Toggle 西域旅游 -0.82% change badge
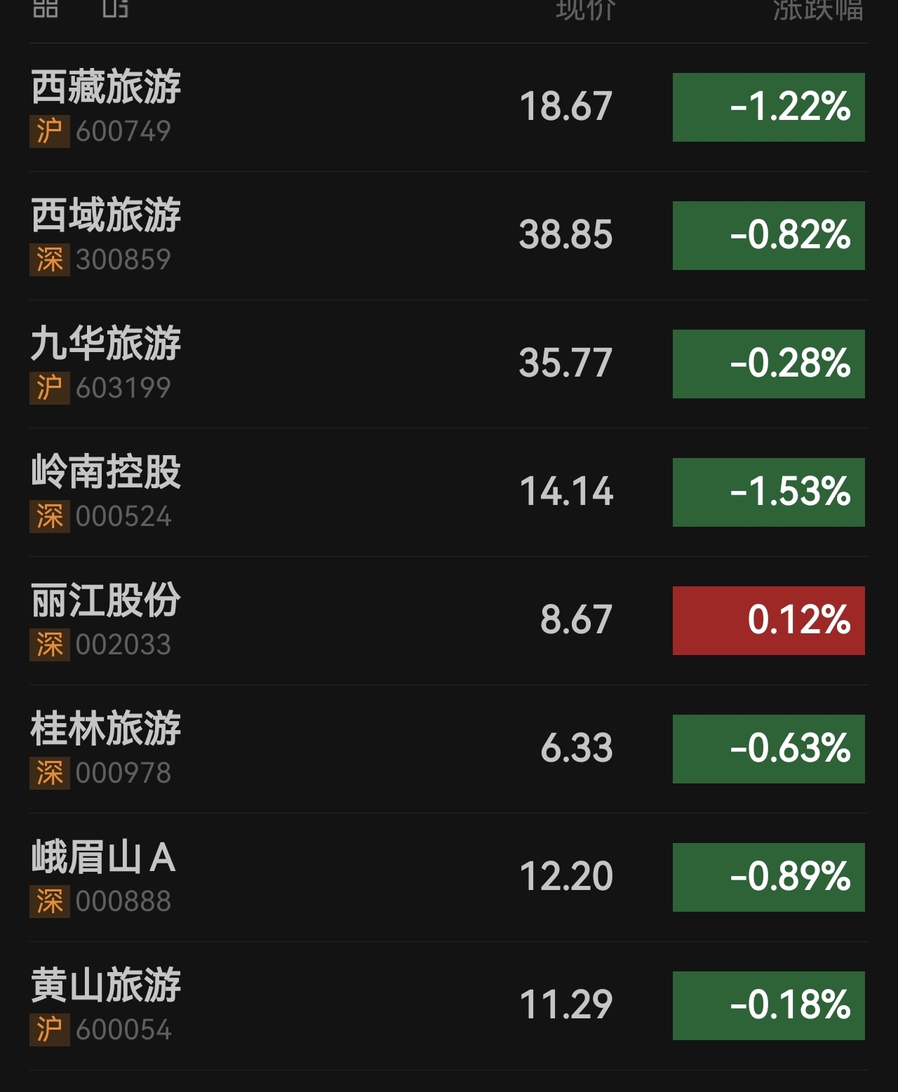The width and height of the screenshot is (898, 1092). click(768, 236)
